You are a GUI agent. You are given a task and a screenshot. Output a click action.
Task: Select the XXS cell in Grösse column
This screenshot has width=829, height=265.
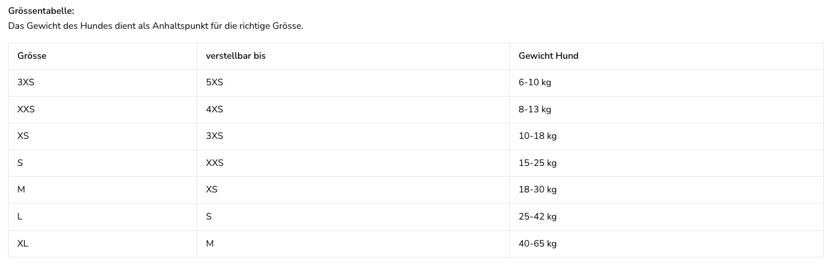(x=103, y=109)
